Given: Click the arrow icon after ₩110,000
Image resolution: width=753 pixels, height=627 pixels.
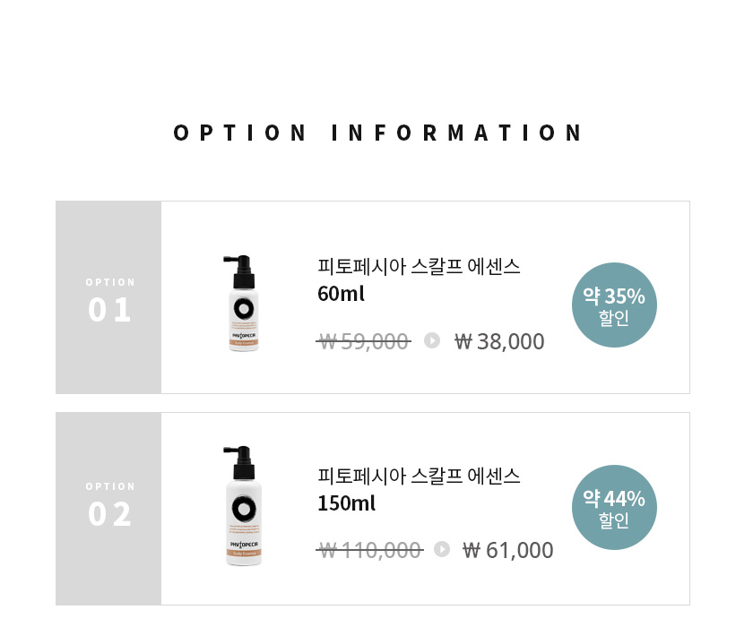Looking at the screenshot, I should click(442, 549).
